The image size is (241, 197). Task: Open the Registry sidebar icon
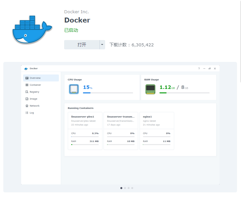pyautogui.click(x=27, y=92)
